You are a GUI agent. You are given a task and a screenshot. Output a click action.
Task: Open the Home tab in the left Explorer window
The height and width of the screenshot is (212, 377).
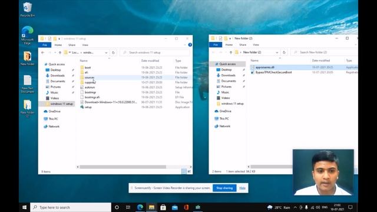coord(58,45)
